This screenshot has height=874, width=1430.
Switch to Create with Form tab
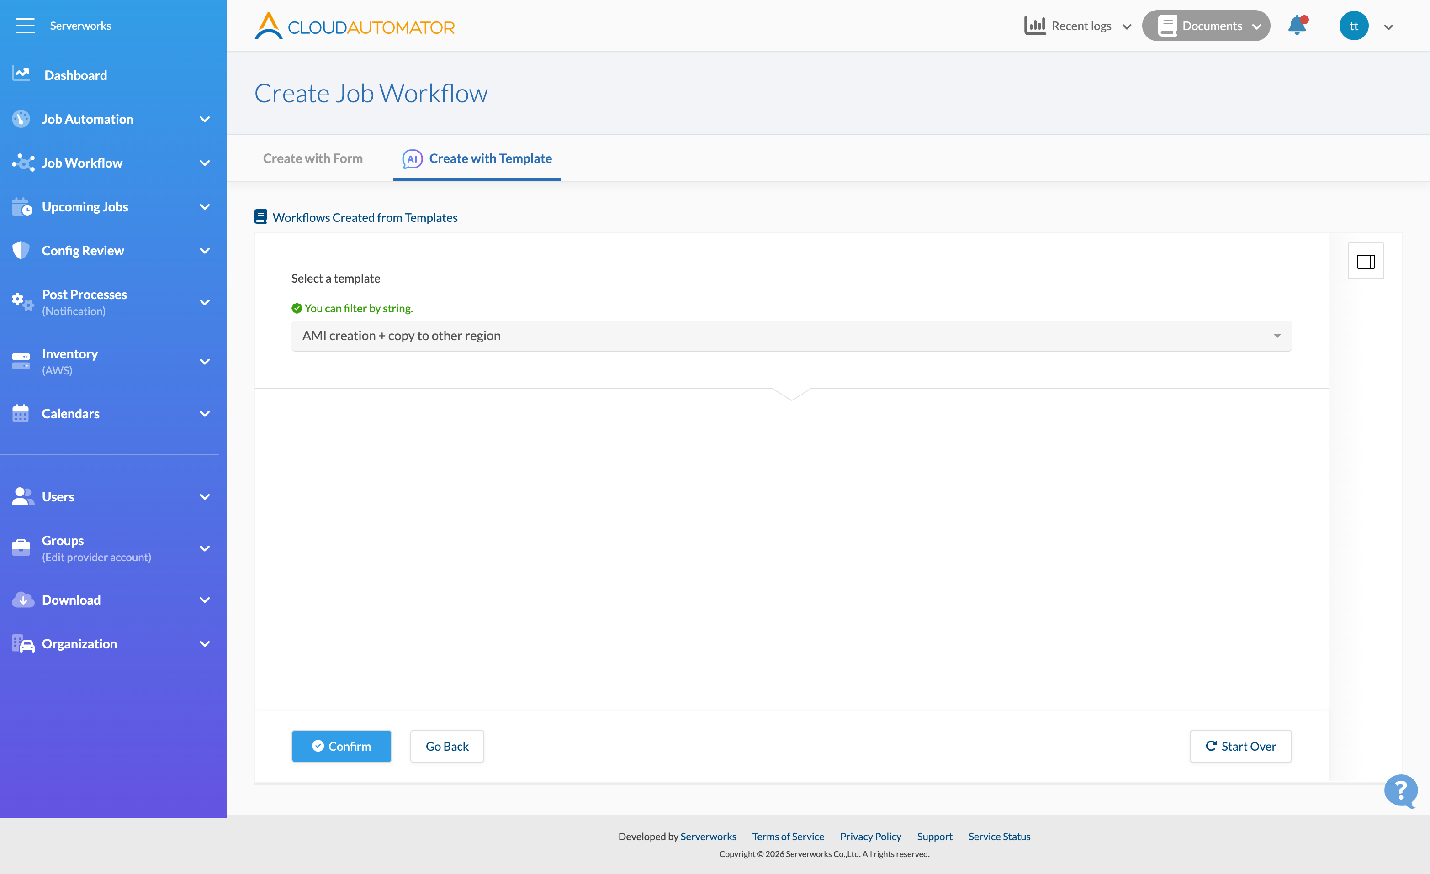click(313, 158)
